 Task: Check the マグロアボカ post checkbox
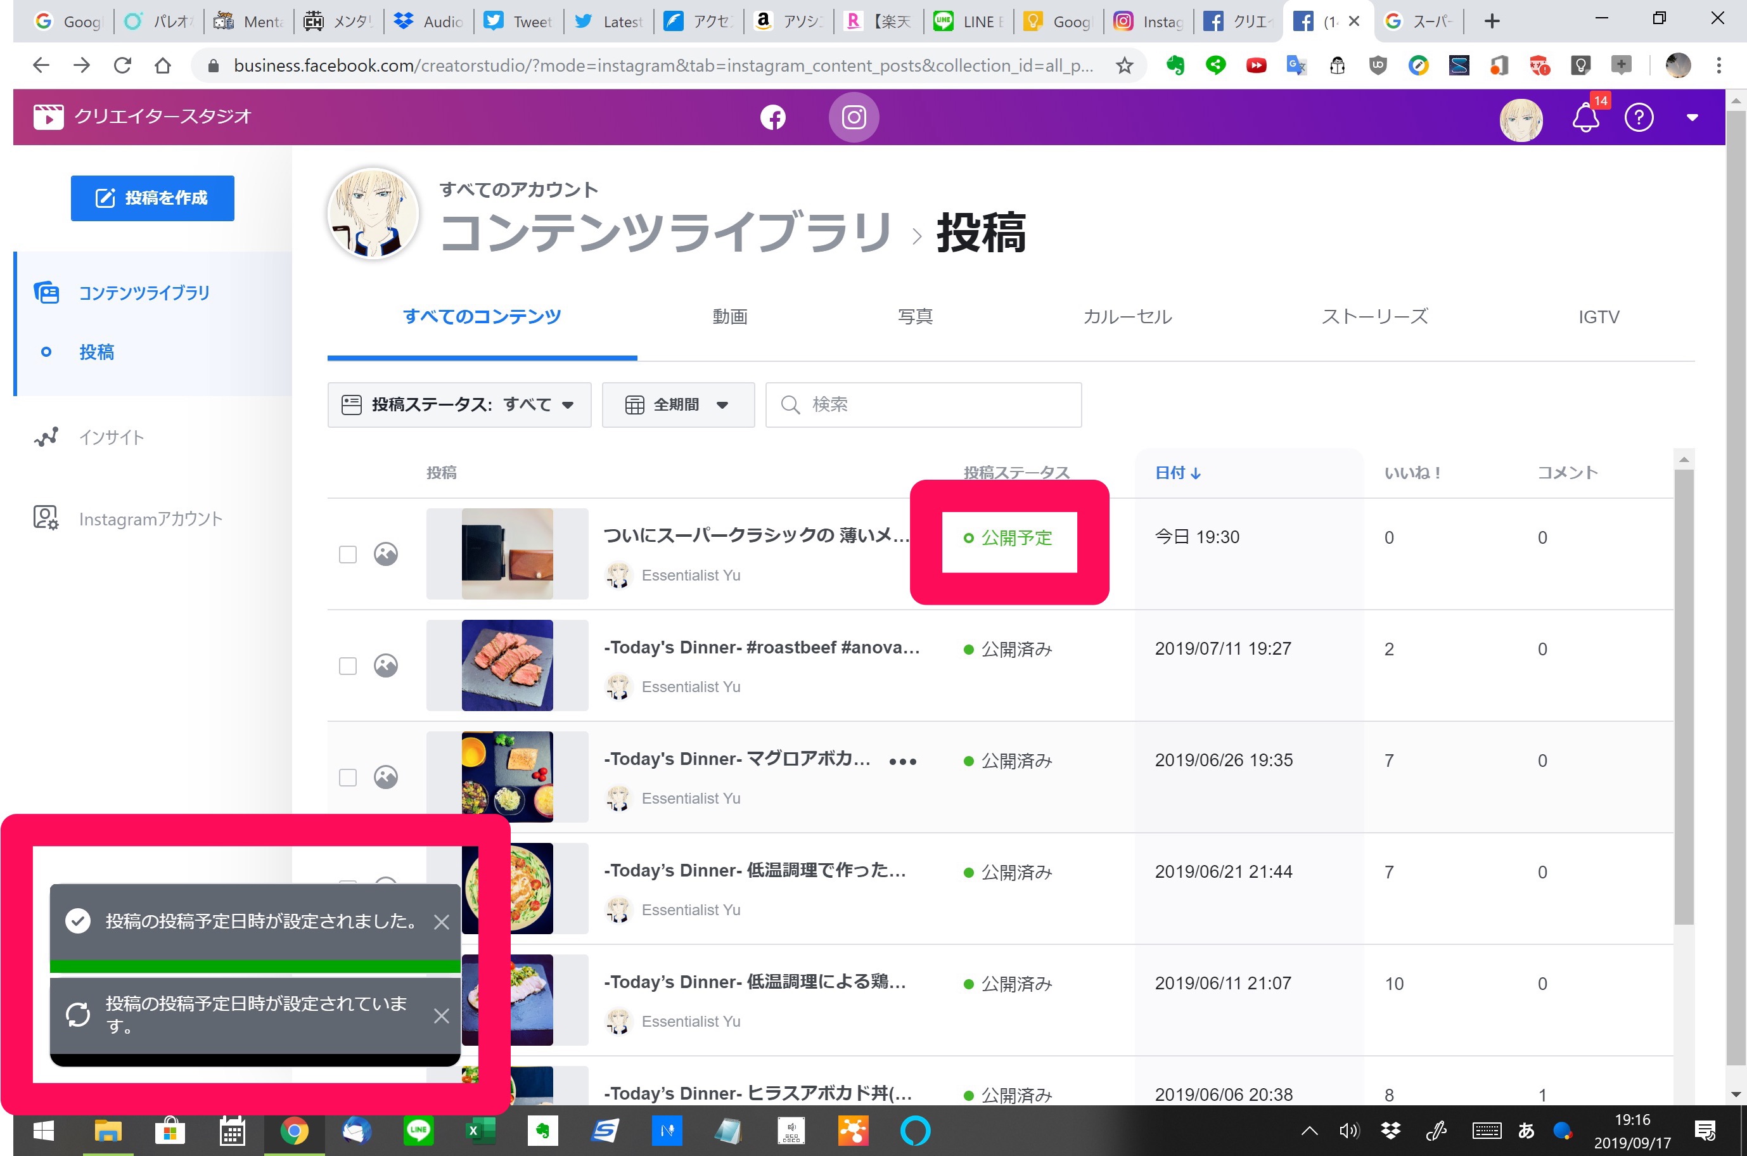click(347, 777)
